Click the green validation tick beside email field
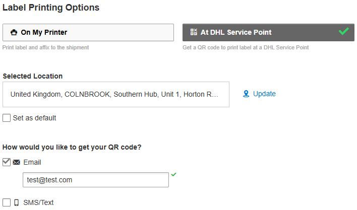The image size is (357, 210). pos(173,174)
